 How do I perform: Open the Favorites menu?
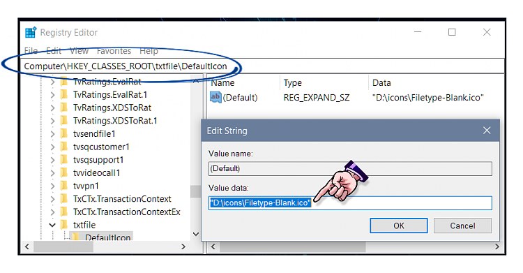click(x=114, y=51)
